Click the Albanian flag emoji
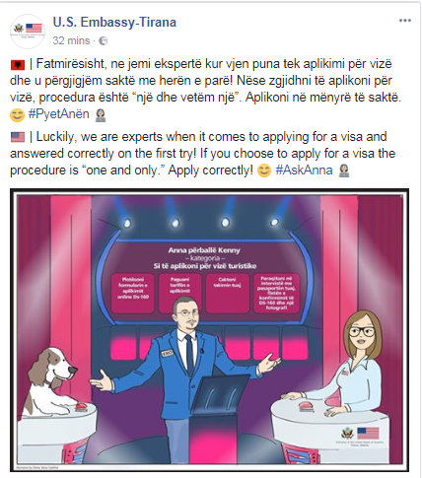 pos(18,65)
